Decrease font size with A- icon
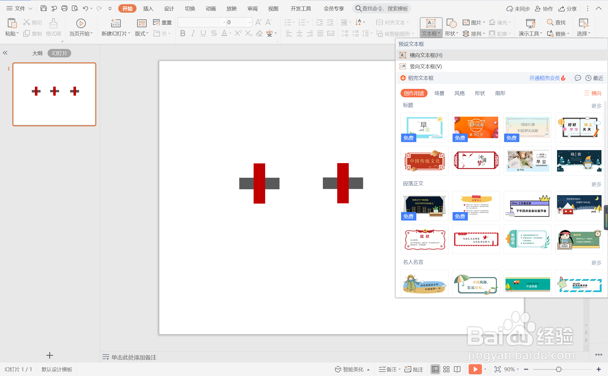The width and height of the screenshot is (608, 376). (269, 22)
